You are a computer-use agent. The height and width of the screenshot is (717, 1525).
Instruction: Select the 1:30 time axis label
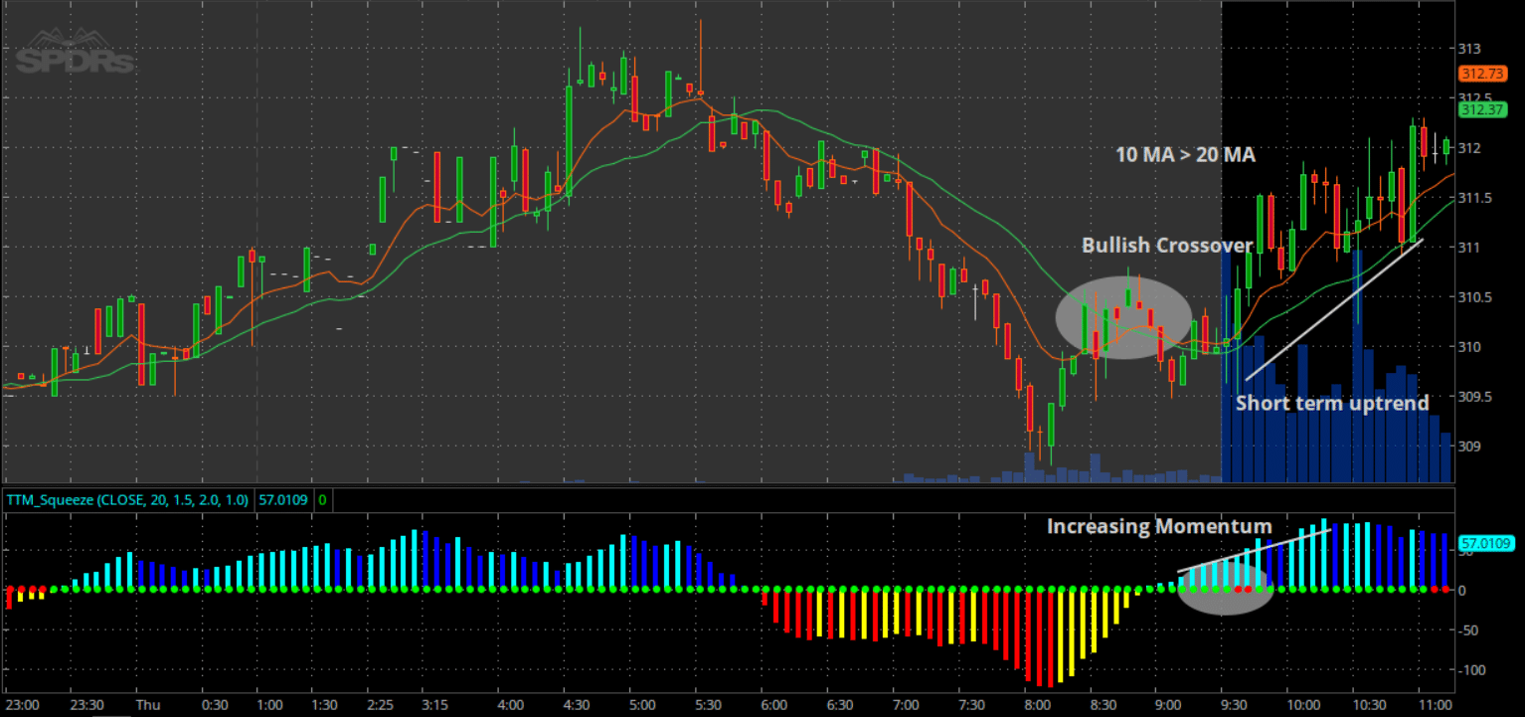(324, 704)
